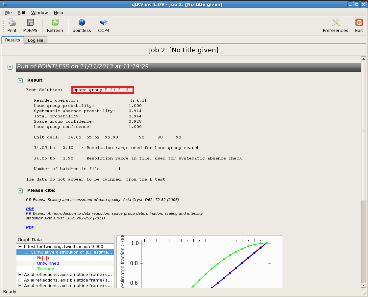This screenshot has width=368, height=297.
Task: Open pointless help icon
Action: coord(82,23)
